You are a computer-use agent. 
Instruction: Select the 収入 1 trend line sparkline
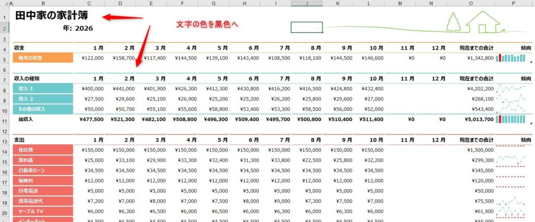[513, 89]
